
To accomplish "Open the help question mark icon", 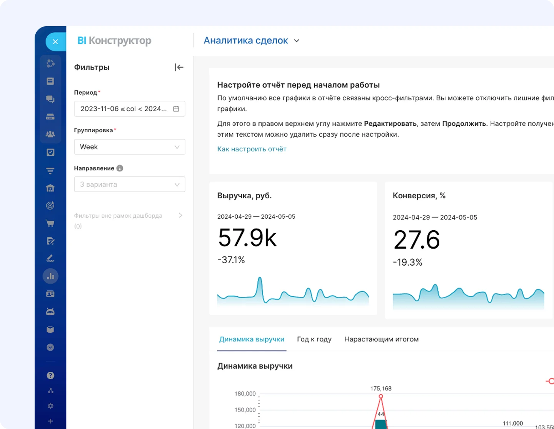I will click(x=50, y=376).
